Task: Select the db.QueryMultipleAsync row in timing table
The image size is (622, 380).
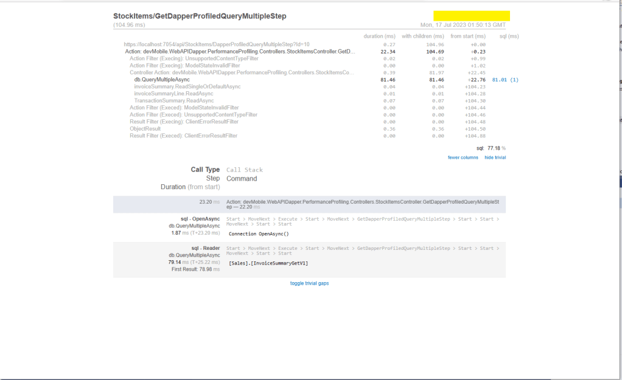Action: click(x=162, y=80)
